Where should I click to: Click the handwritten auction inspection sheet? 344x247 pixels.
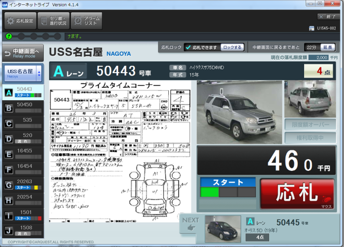pyautogui.click(x=120, y=152)
